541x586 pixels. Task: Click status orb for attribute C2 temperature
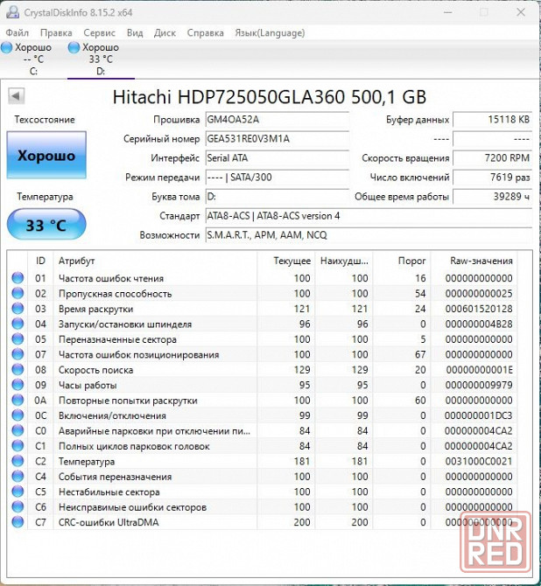(18, 462)
